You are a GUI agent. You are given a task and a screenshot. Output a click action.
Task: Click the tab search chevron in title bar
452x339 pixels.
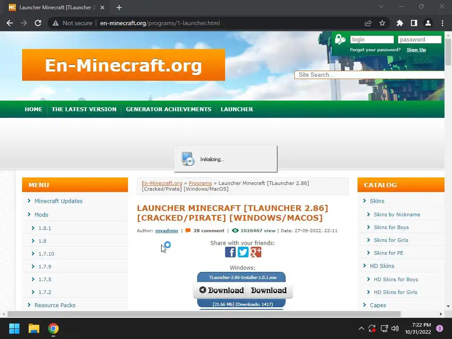[381, 6]
